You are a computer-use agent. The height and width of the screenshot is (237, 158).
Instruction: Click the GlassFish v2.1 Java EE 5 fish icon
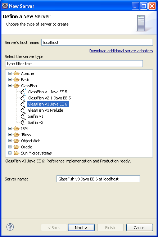click(x=23, y=98)
